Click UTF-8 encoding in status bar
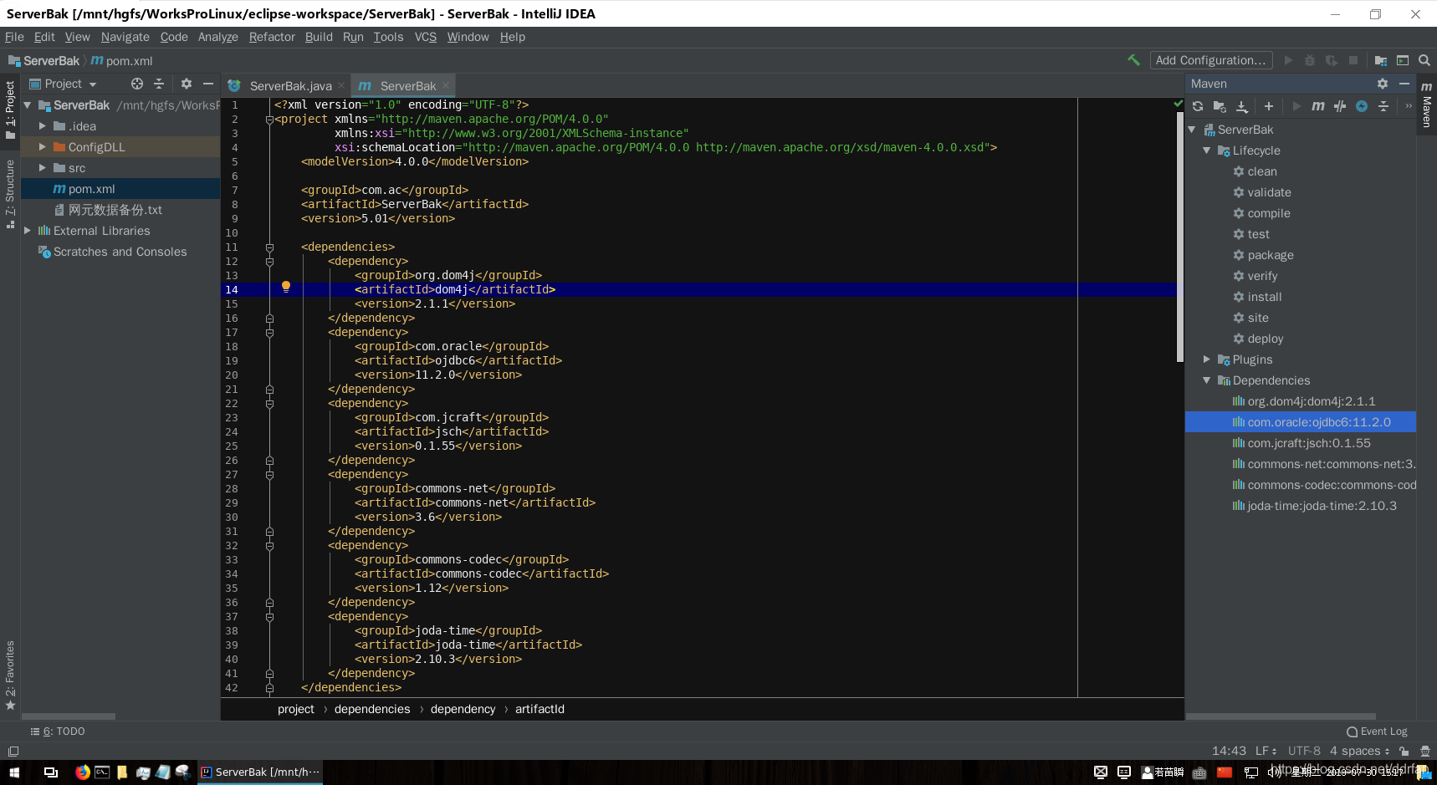This screenshot has height=785, width=1437. pos(1304,751)
